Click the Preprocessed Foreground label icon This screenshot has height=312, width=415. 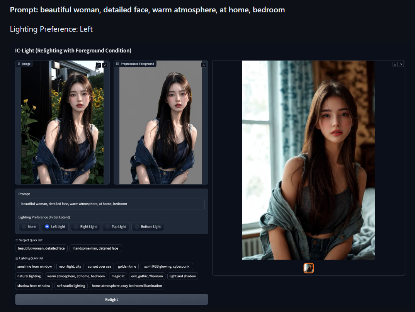[117, 64]
